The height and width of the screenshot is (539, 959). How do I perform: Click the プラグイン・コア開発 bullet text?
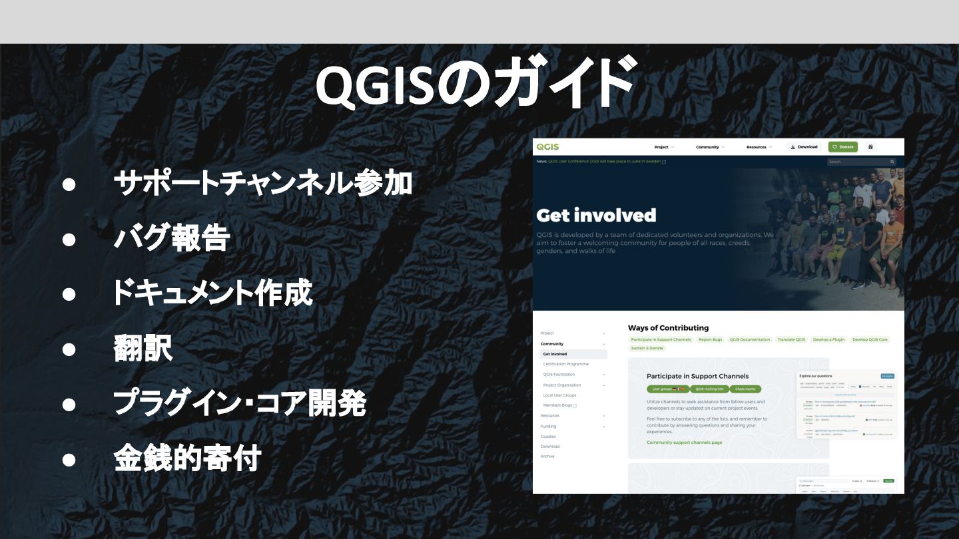pos(239,404)
